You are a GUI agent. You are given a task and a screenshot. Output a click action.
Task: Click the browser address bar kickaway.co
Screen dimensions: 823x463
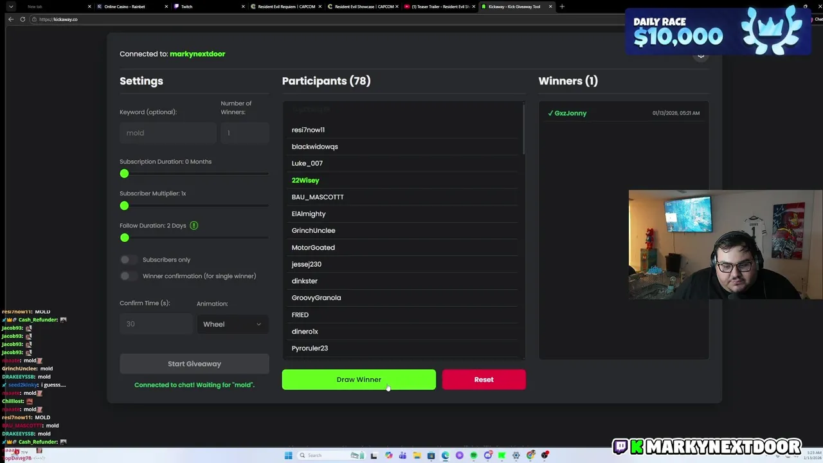[328, 19]
